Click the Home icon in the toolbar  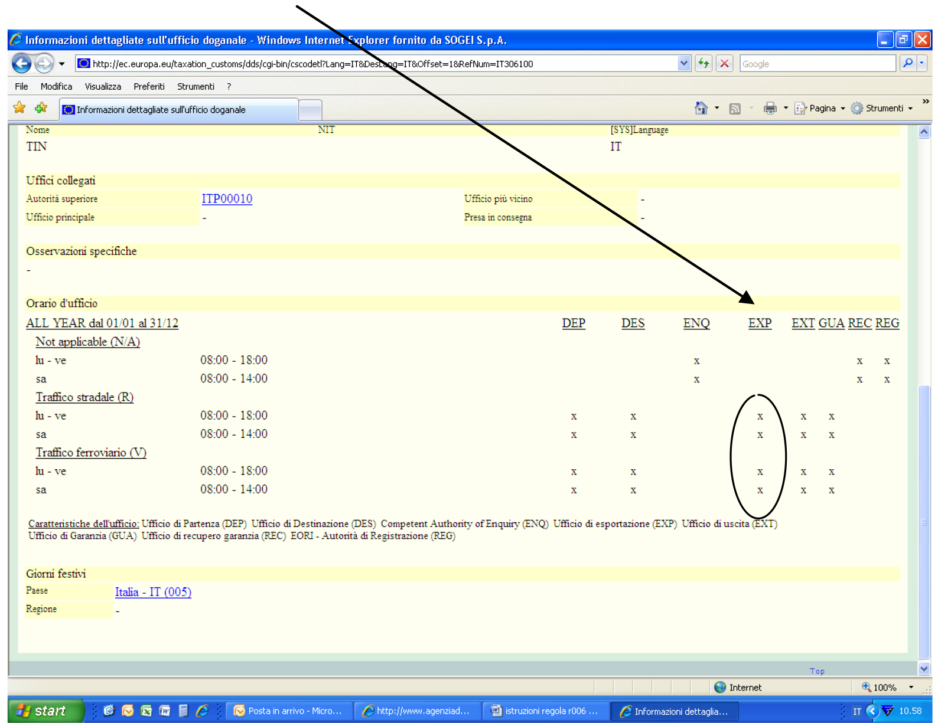click(701, 109)
